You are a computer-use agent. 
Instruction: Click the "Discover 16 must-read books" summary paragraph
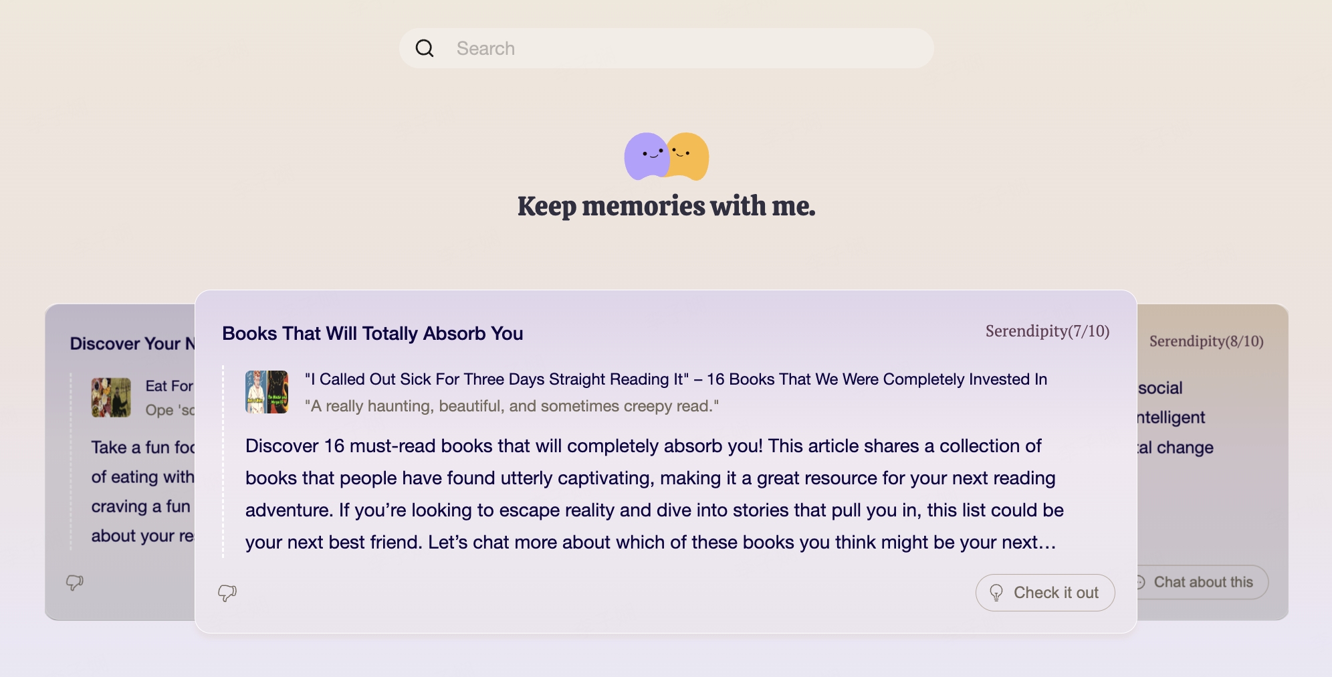653,494
